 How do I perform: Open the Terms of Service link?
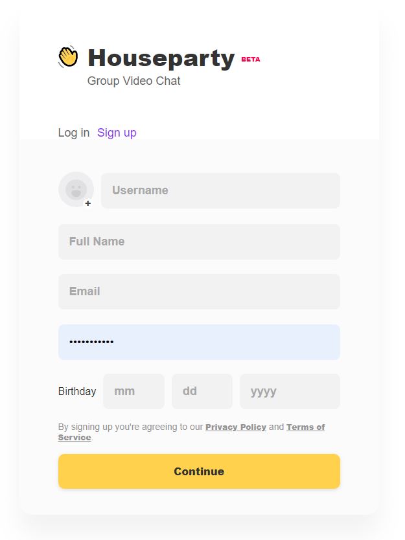point(305,427)
